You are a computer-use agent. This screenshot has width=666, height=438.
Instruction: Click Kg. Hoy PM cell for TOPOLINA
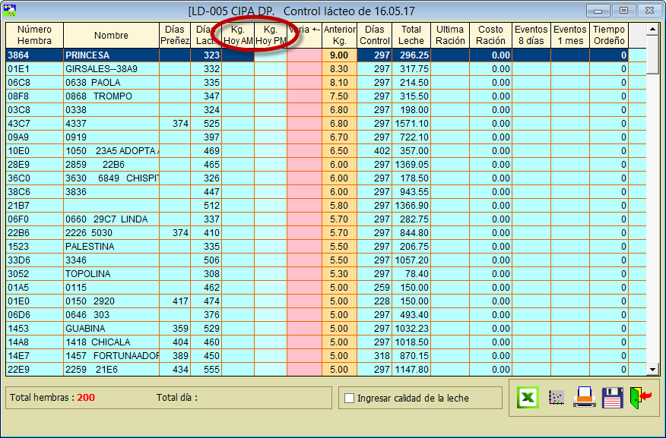tap(270, 274)
